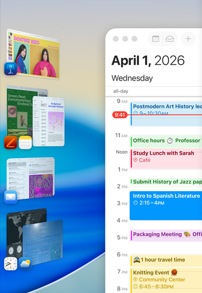The width and height of the screenshot is (202, 293).
Task: Open the Calendar inbox tray icon
Action: (x=169, y=39)
